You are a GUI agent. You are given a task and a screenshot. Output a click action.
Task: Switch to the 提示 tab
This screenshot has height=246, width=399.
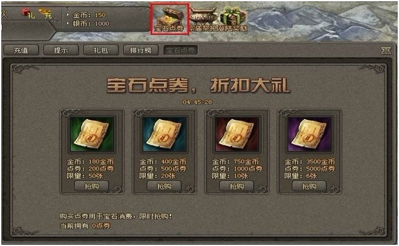pyautogui.click(x=61, y=50)
